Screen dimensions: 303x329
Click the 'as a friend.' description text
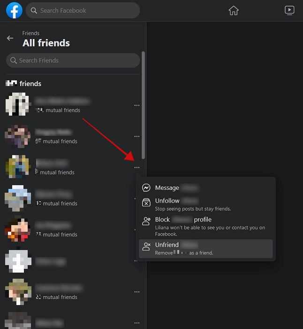pos(201,253)
